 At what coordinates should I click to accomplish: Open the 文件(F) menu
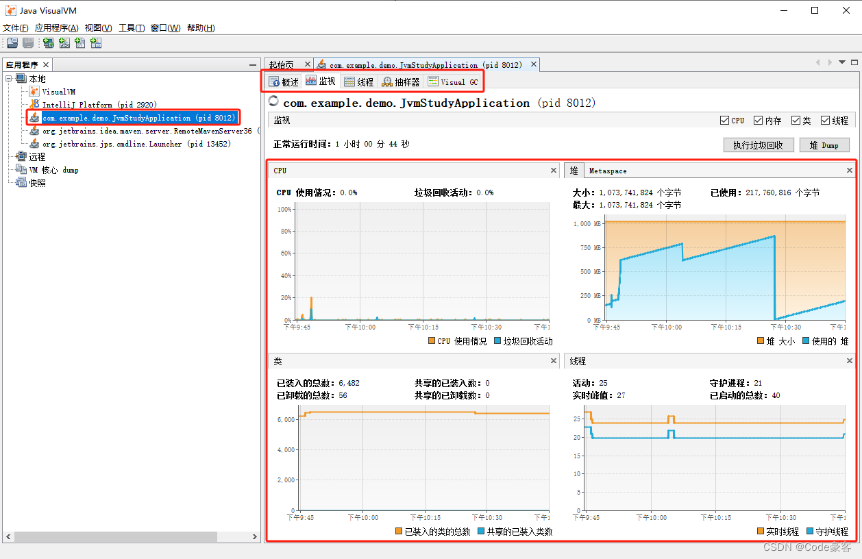pyautogui.click(x=16, y=28)
